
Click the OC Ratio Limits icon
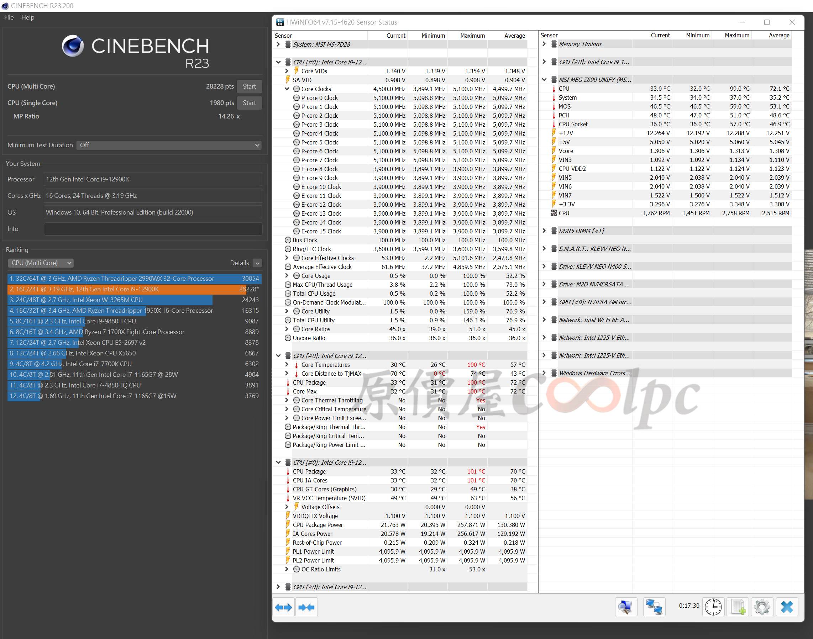pos(297,569)
